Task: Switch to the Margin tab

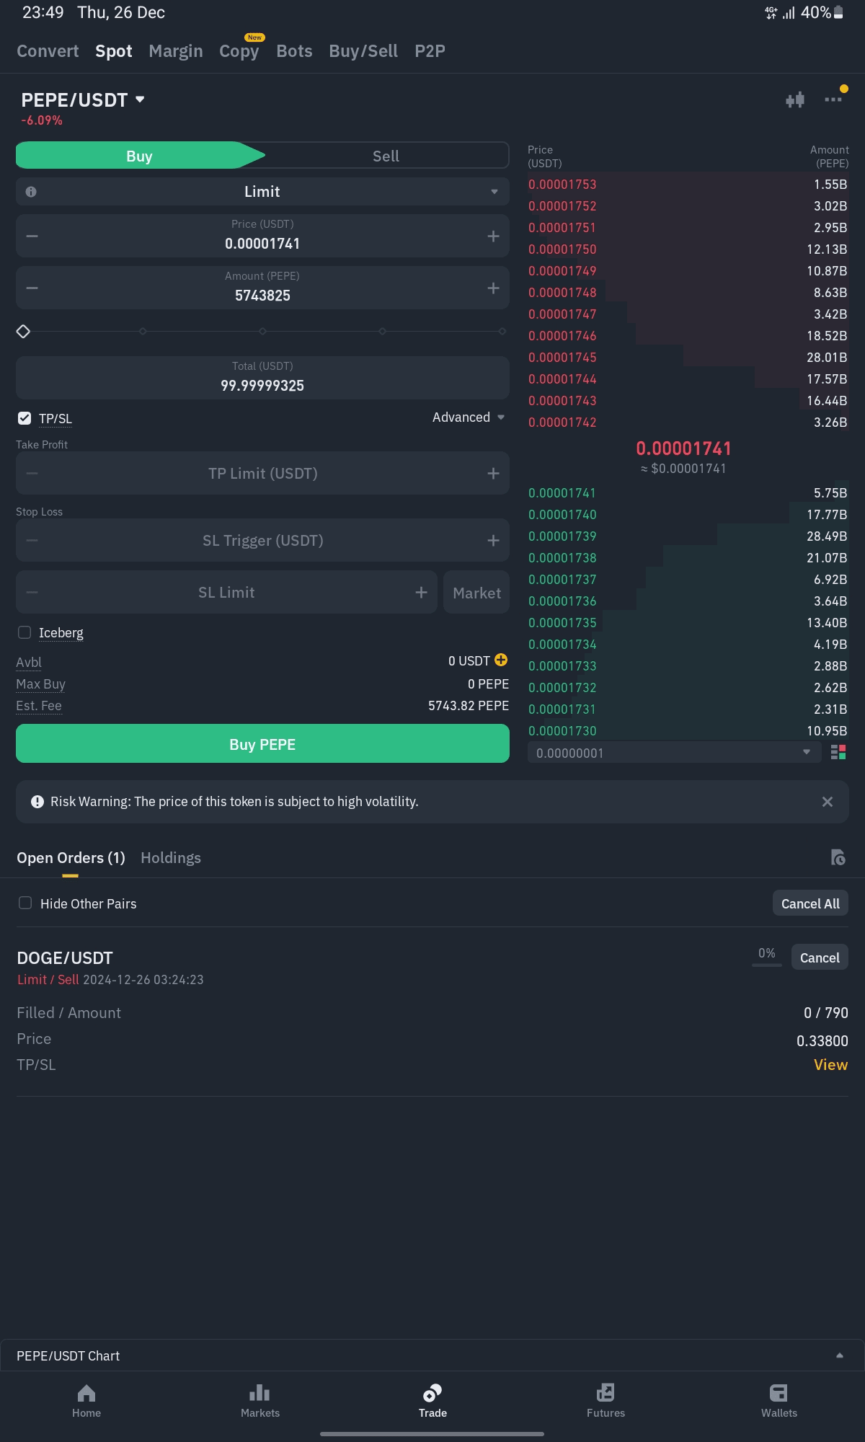Action: [176, 51]
